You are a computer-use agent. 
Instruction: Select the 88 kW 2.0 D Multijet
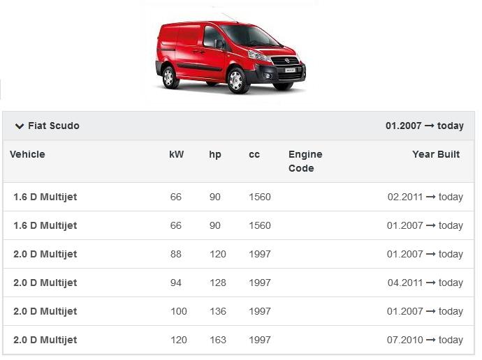point(45,255)
